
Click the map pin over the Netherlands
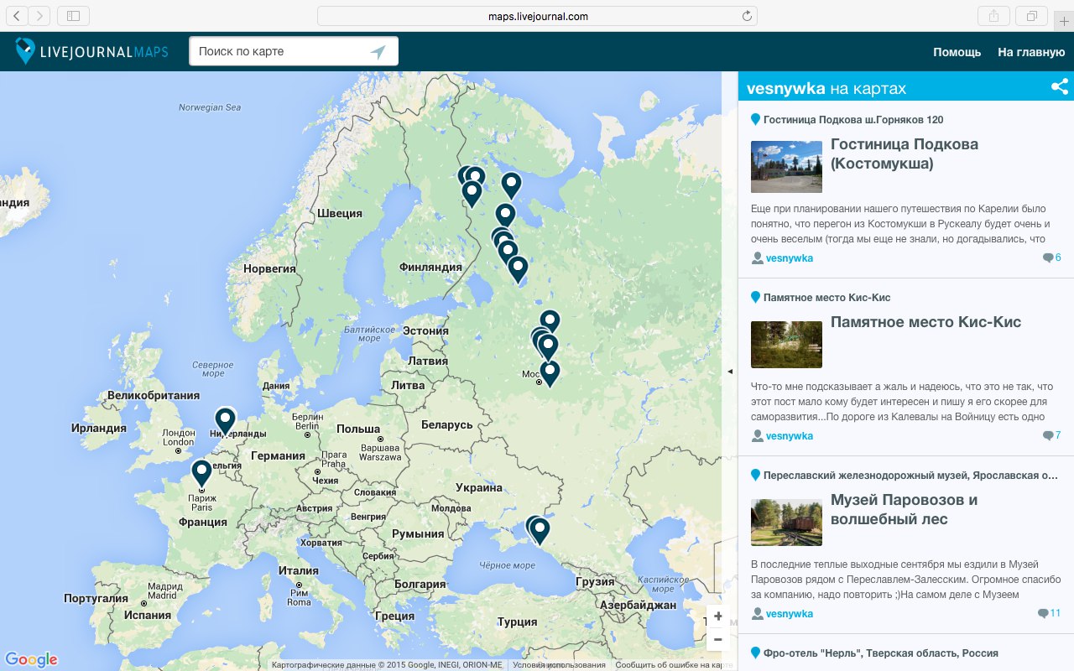(225, 420)
